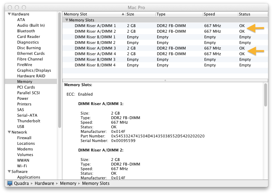
Task: Select Printers entry
Action: (x=24, y=104)
